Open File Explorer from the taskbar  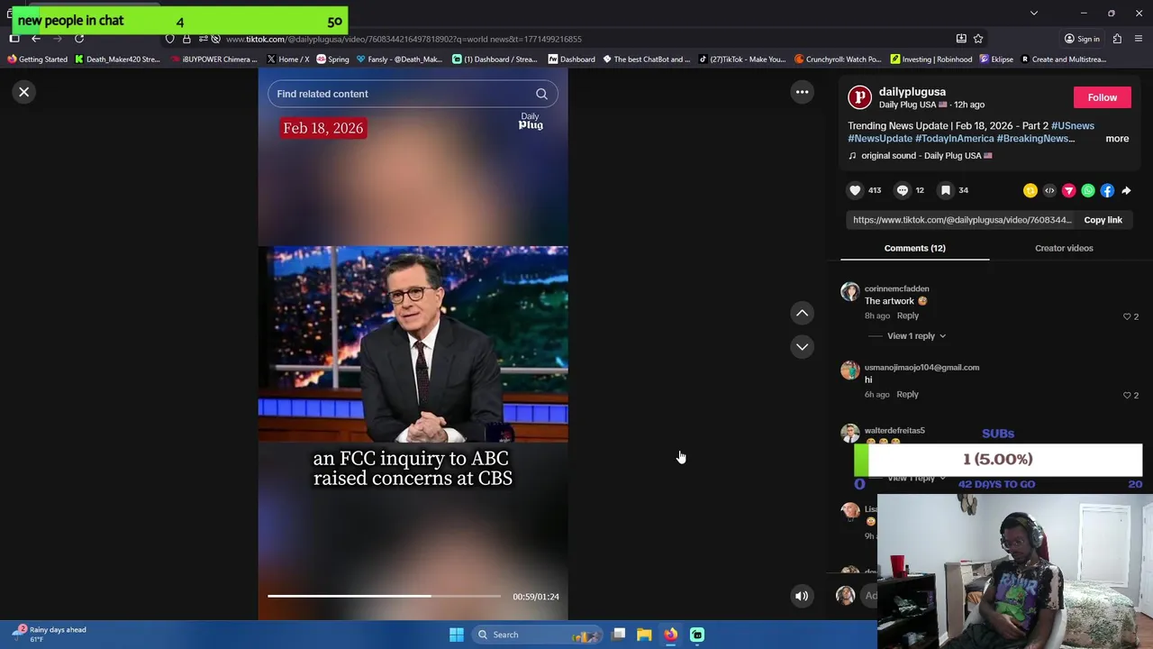(644, 635)
